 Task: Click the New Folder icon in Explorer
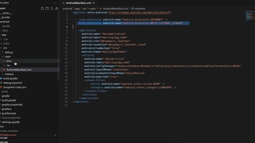47,9
